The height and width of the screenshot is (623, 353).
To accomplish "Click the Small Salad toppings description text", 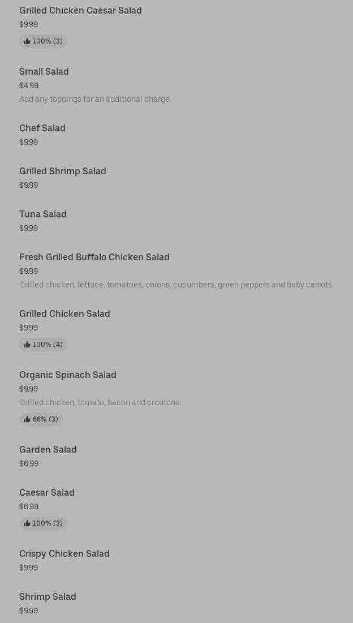I will click(x=95, y=99).
